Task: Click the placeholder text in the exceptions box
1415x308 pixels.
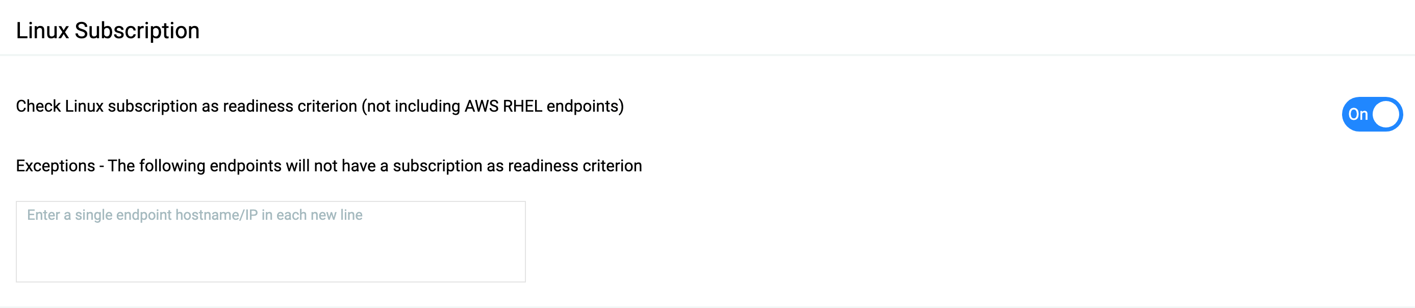Action: point(195,215)
